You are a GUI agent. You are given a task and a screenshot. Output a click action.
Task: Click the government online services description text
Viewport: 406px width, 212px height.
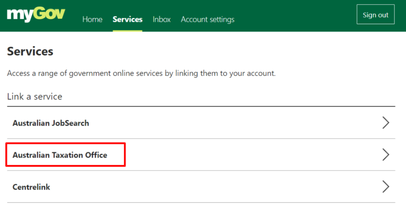click(142, 73)
